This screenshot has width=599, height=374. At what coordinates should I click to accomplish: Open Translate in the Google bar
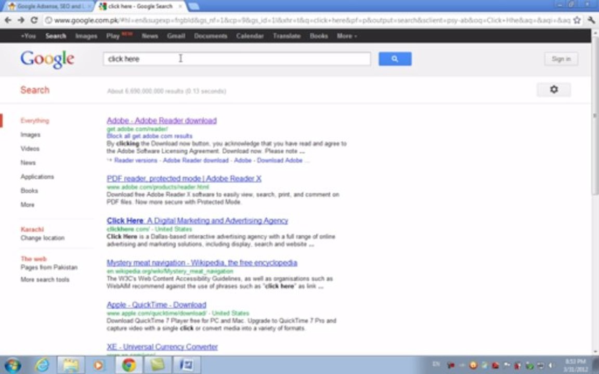pyautogui.click(x=287, y=36)
